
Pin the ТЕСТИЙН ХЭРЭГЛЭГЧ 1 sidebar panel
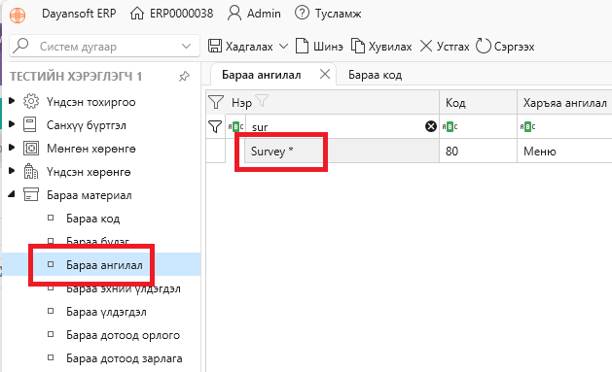coord(184,76)
